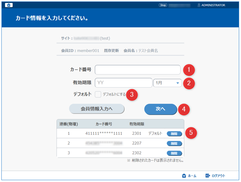Click the 連番(物理) column header

coord(69,124)
